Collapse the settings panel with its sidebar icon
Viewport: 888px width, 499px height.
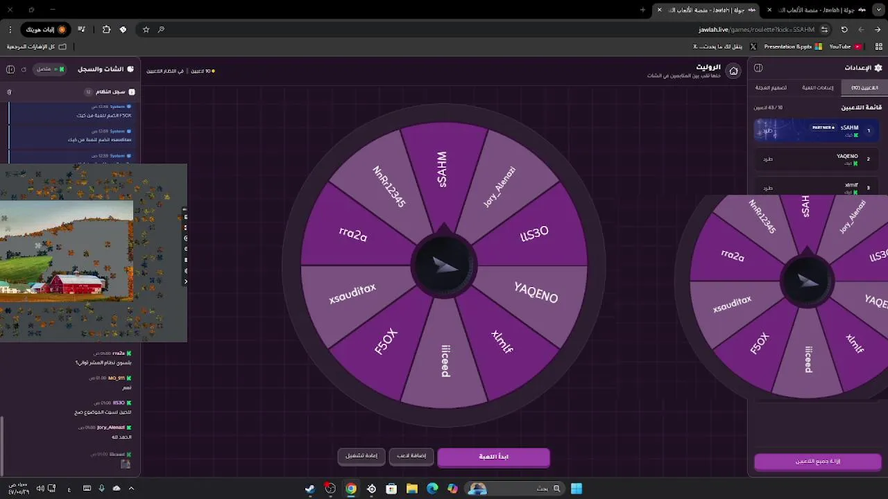pyautogui.click(x=758, y=68)
